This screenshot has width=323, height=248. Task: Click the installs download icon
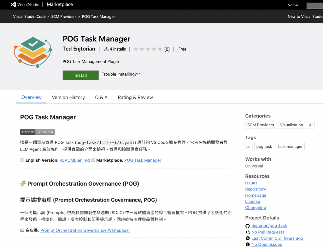(106, 49)
